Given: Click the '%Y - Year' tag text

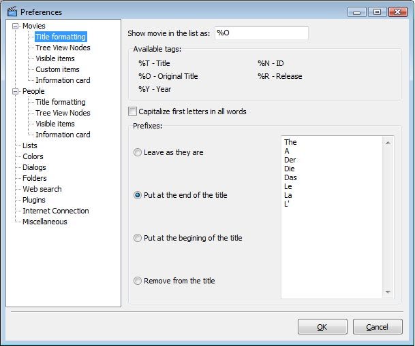Looking at the screenshot, I should pyautogui.click(x=155, y=89).
